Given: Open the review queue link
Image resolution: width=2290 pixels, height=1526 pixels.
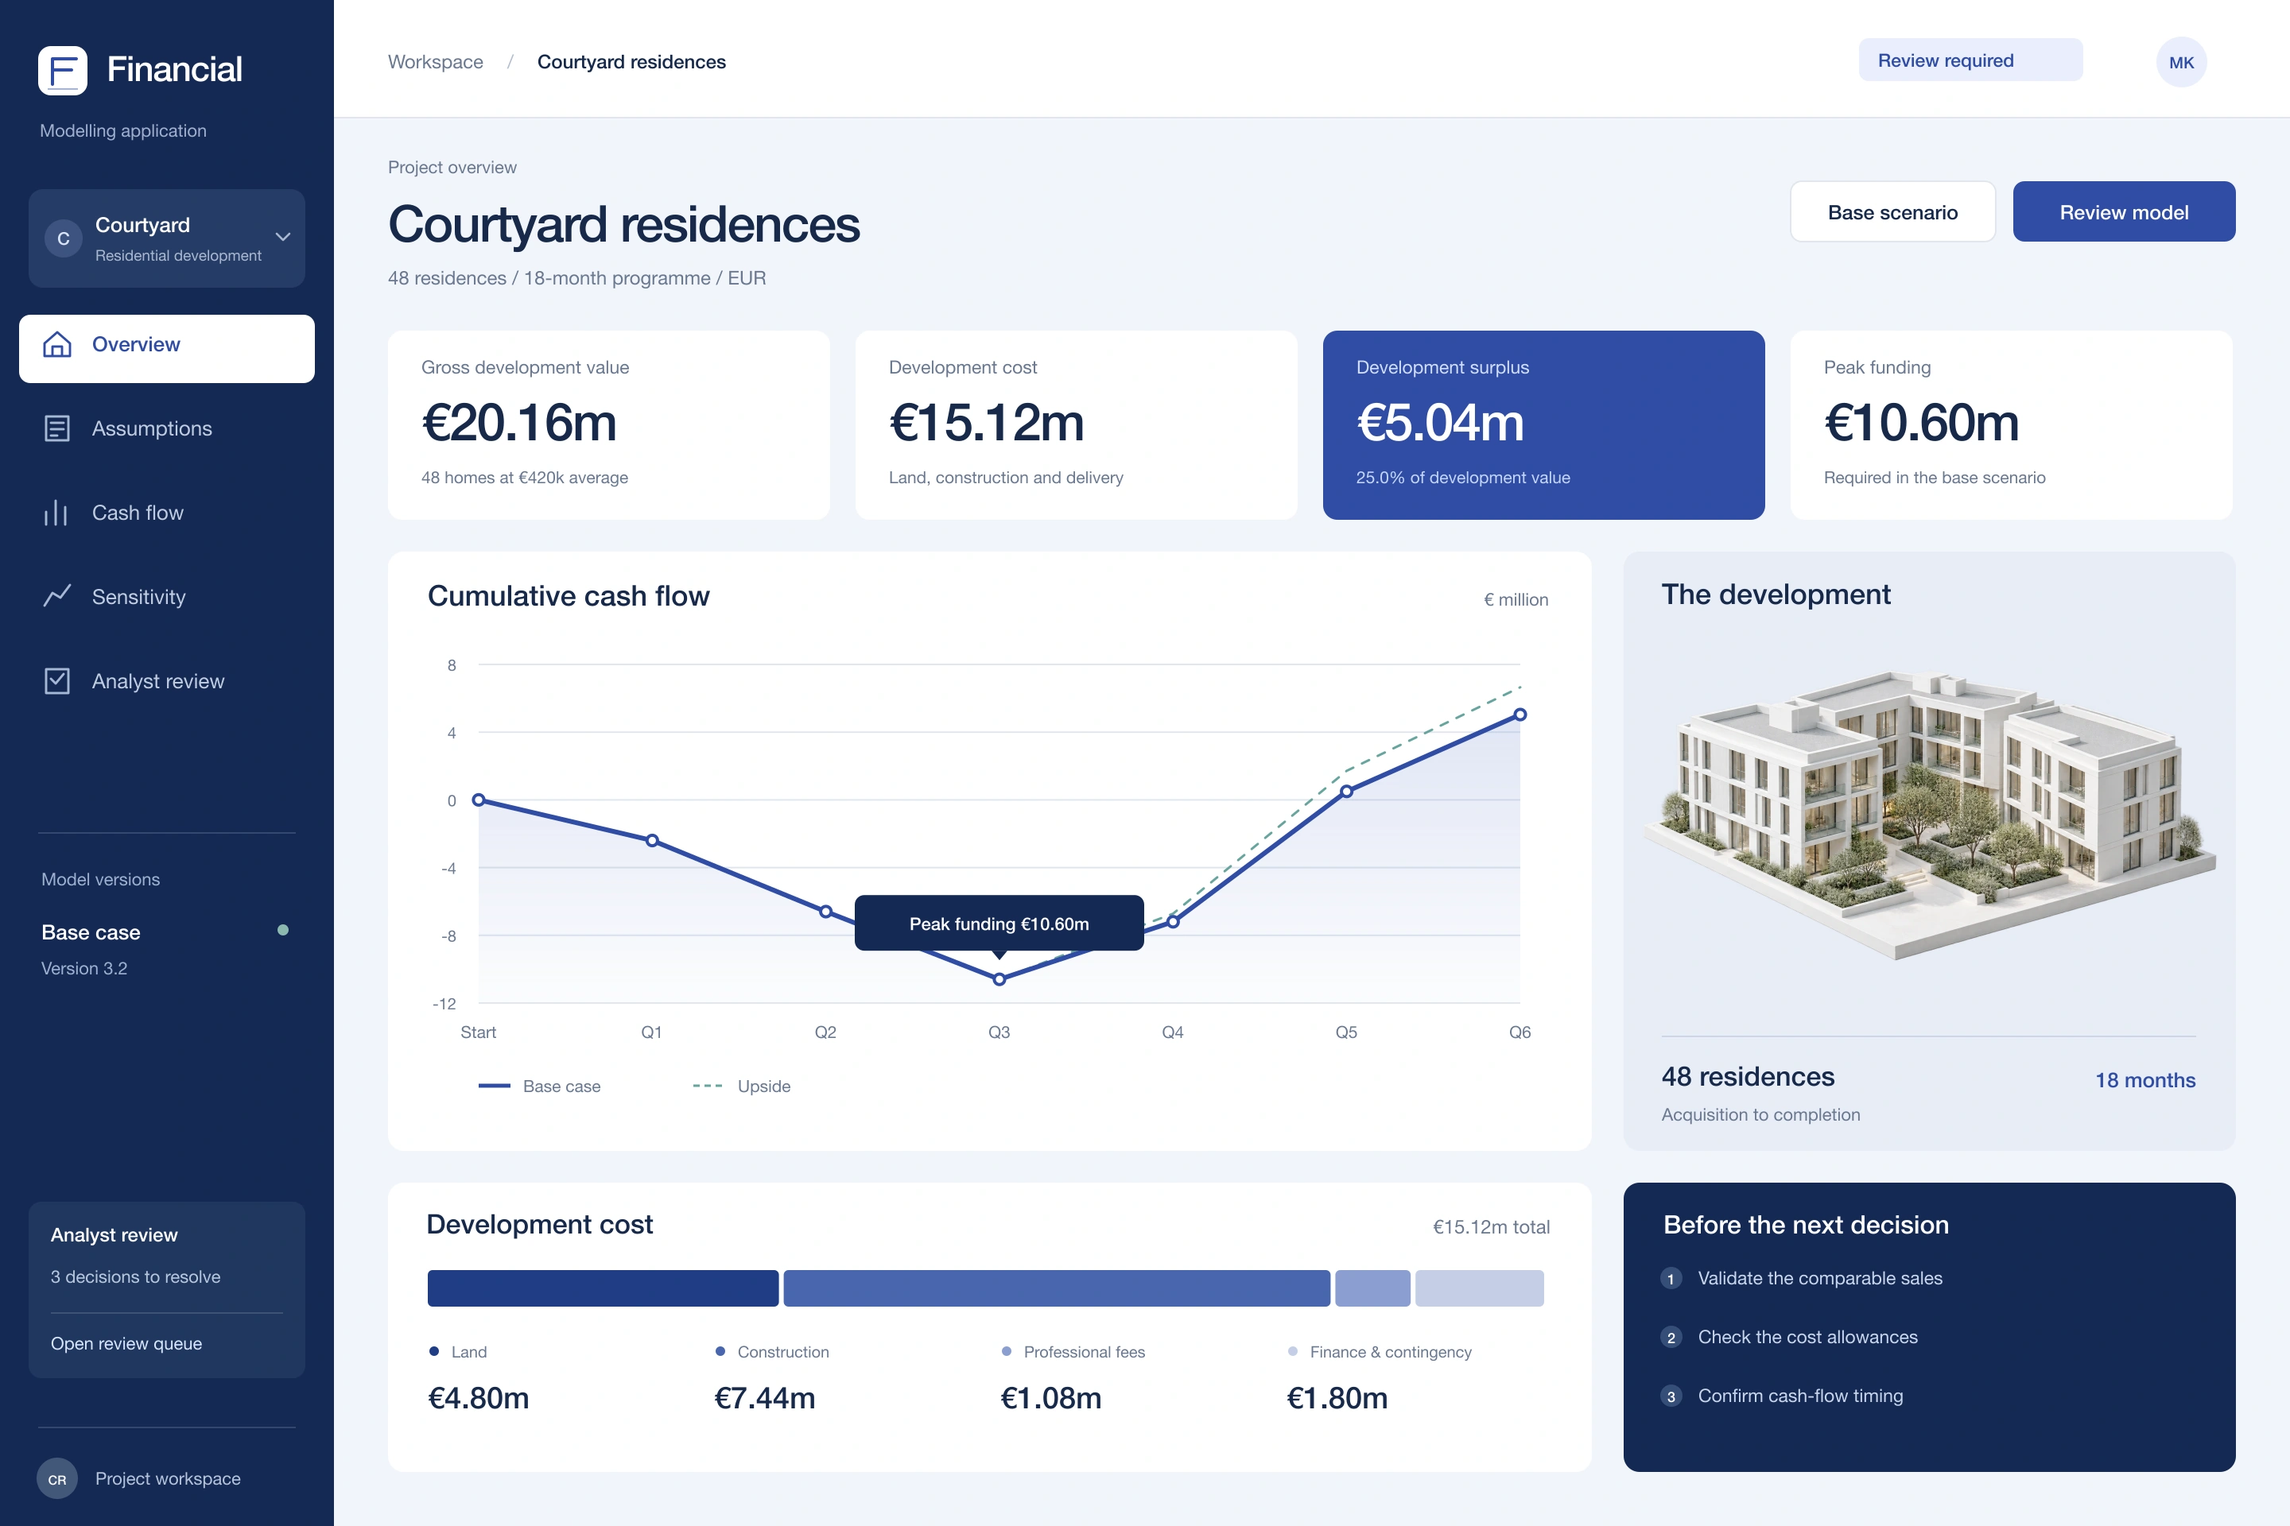Looking at the screenshot, I should (126, 1343).
